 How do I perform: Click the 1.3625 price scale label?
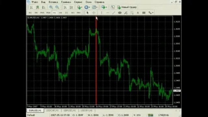(x=177, y=22)
